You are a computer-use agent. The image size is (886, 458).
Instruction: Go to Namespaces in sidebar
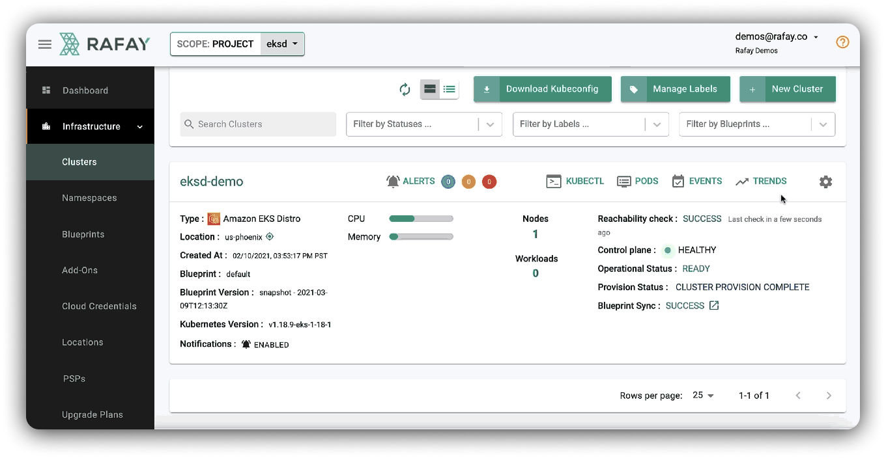tap(89, 198)
